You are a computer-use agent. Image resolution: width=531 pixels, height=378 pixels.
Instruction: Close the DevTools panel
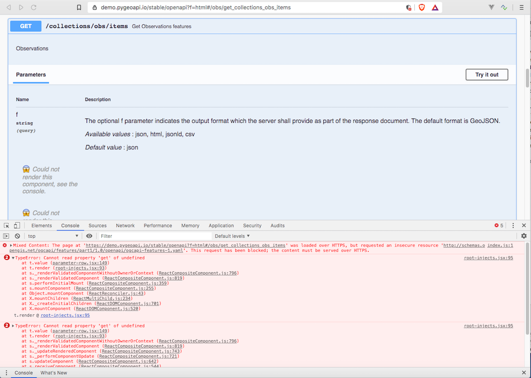click(524, 226)
